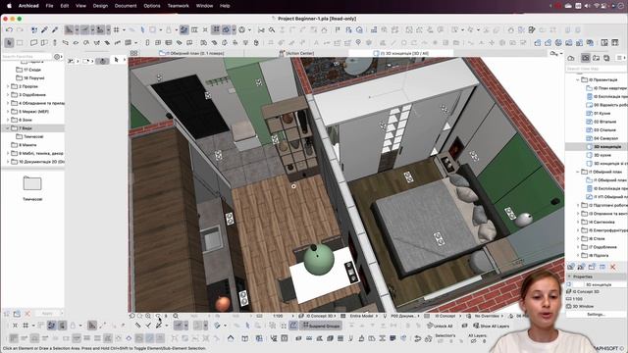This screenshot has width=628, height=353.
Task: Open the Design menu
Action: click(x=100, y=6)
